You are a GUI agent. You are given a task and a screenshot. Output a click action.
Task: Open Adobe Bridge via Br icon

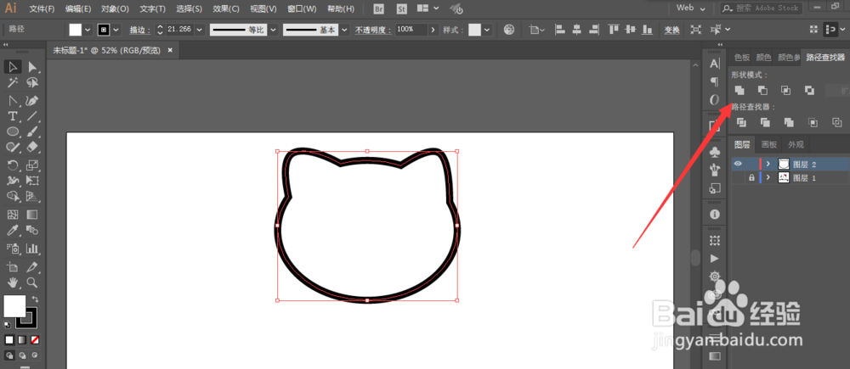379,8
